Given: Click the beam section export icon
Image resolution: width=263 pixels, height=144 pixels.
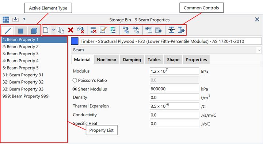Looking at the screenshot, I should pos(181,30).
